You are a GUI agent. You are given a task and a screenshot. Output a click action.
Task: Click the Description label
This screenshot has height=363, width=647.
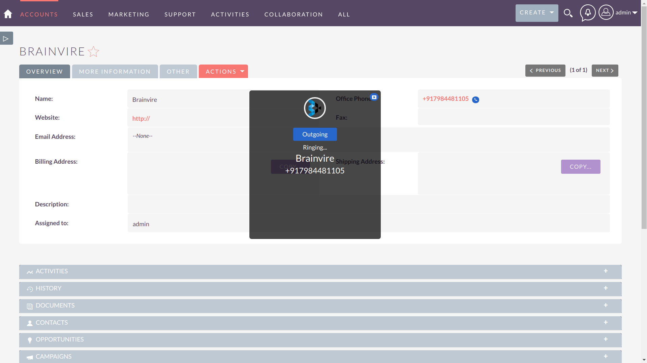click(x=52, y=204)
